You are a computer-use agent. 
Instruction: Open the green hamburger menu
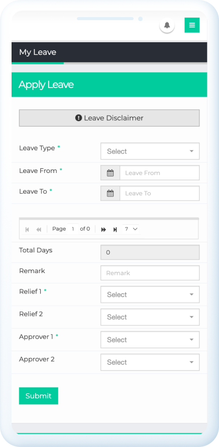pyautogui.click(x=192, y=25)
